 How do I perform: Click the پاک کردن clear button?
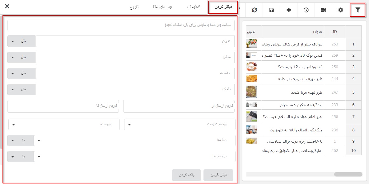(x=187, y=175)
